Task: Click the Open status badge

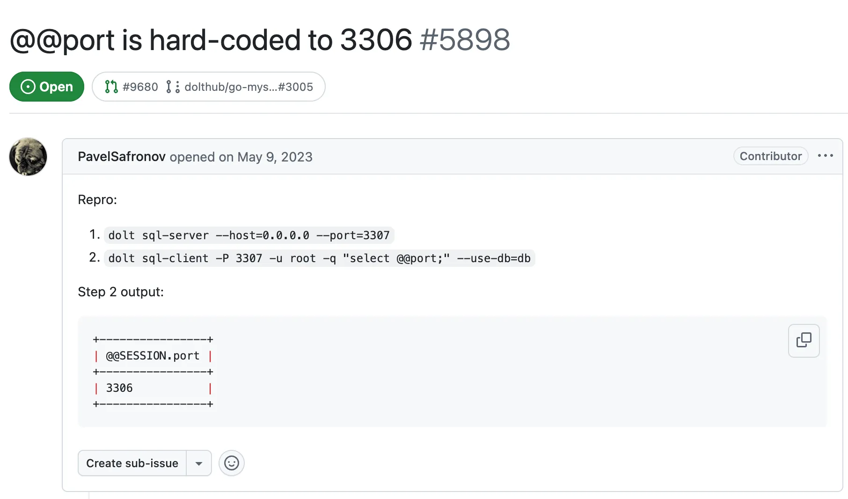Action: [46, 87]
